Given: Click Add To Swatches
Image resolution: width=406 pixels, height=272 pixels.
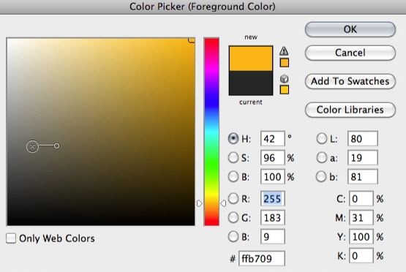Looking at the screenshot, I should (350, 81).
